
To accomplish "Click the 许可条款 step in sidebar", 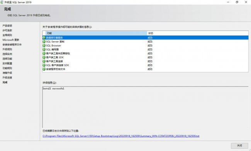I will (x=7, y=30).
